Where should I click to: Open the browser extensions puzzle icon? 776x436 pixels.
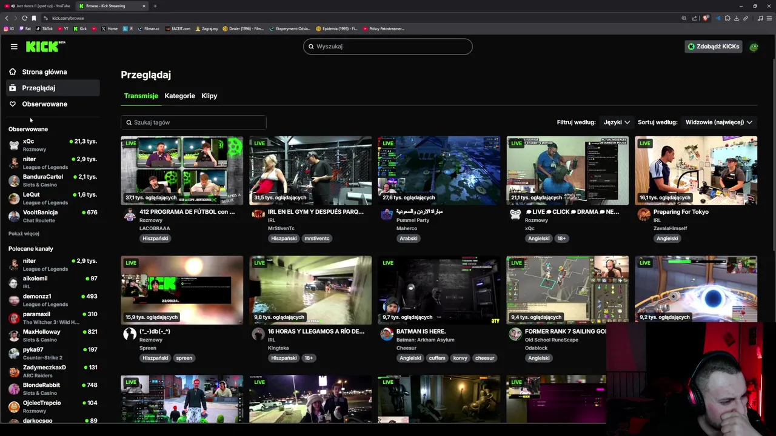click(x=727, y=18)
